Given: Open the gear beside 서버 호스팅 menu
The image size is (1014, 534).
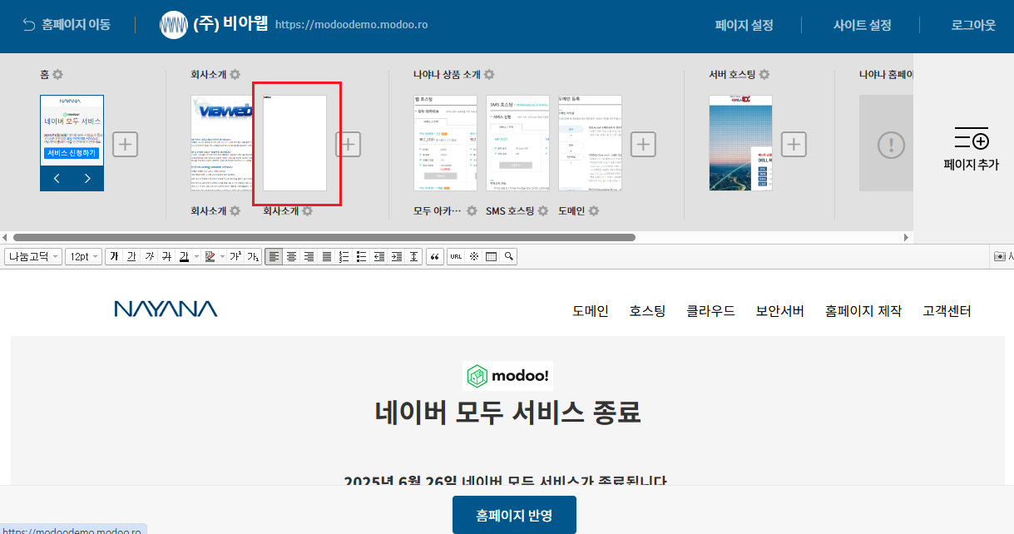Looking at the screenshot, I should [764, 75].
